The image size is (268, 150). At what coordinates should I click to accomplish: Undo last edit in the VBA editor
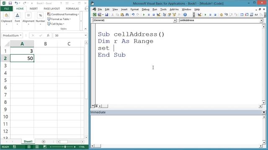(x=133, y=15)
